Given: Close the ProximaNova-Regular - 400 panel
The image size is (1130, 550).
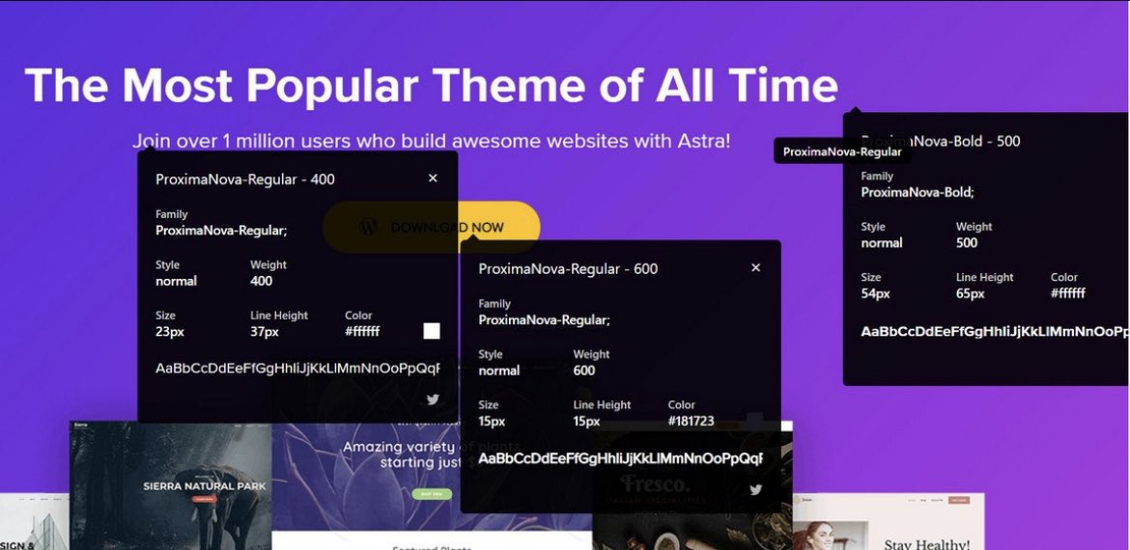Looking at the screenshot, I should pos(433,178).
